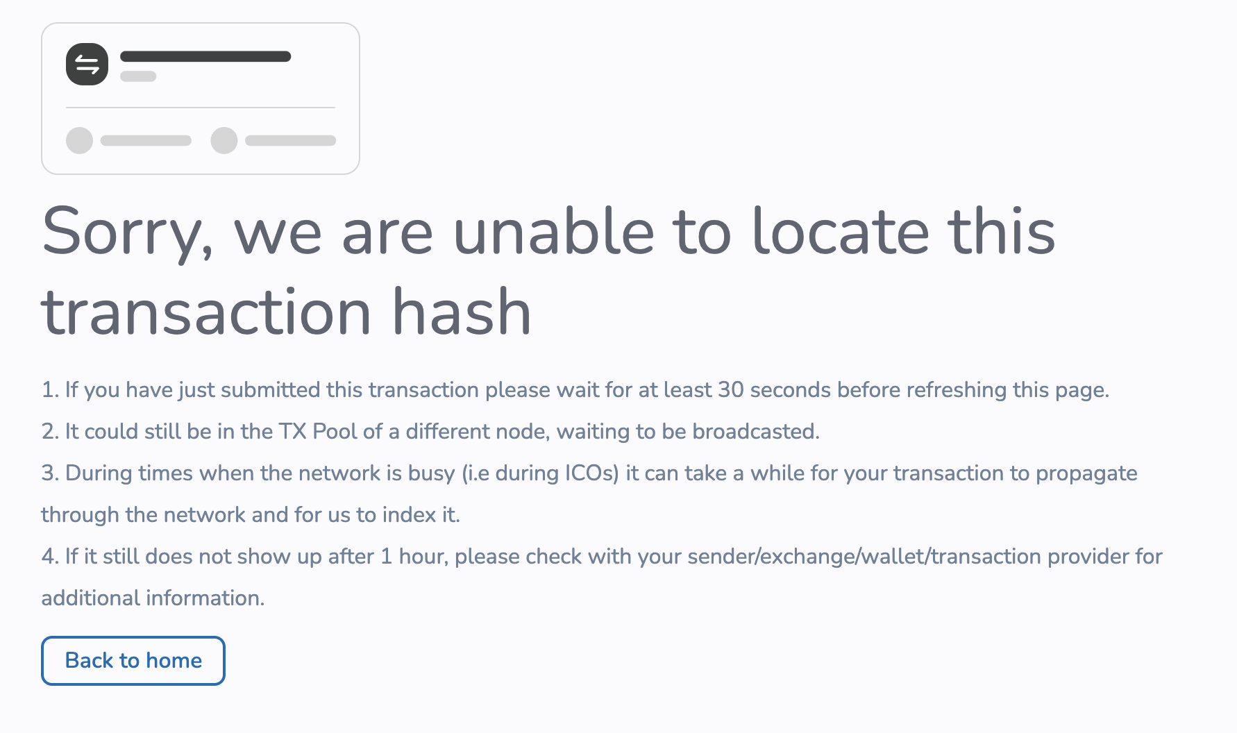
Task: Click the right gray avatar circle
Action: pos(224,140)
